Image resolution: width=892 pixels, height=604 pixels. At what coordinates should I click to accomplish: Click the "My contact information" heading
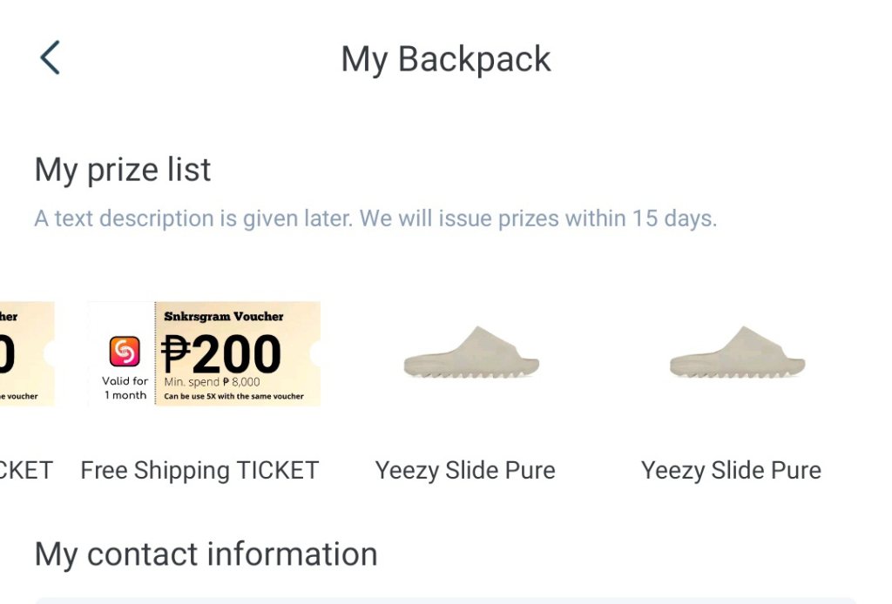click(206, 554)
